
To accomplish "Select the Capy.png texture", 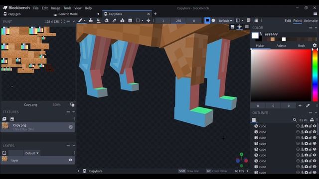I will click(38, 127).
